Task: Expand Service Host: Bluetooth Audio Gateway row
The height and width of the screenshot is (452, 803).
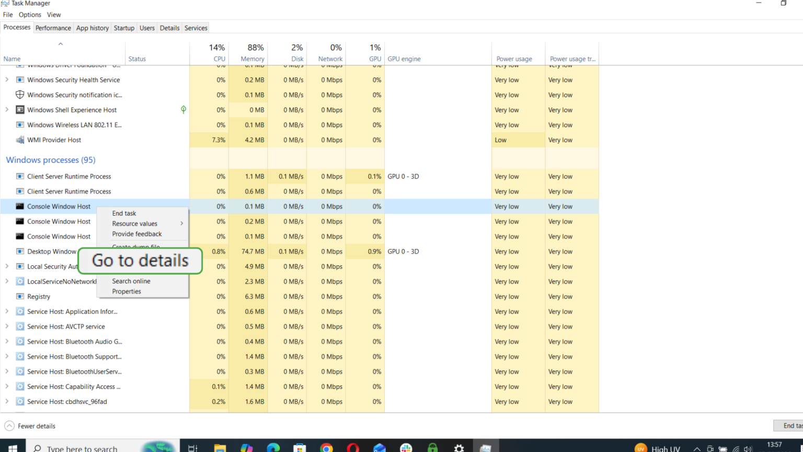Action: pos(7,342)
